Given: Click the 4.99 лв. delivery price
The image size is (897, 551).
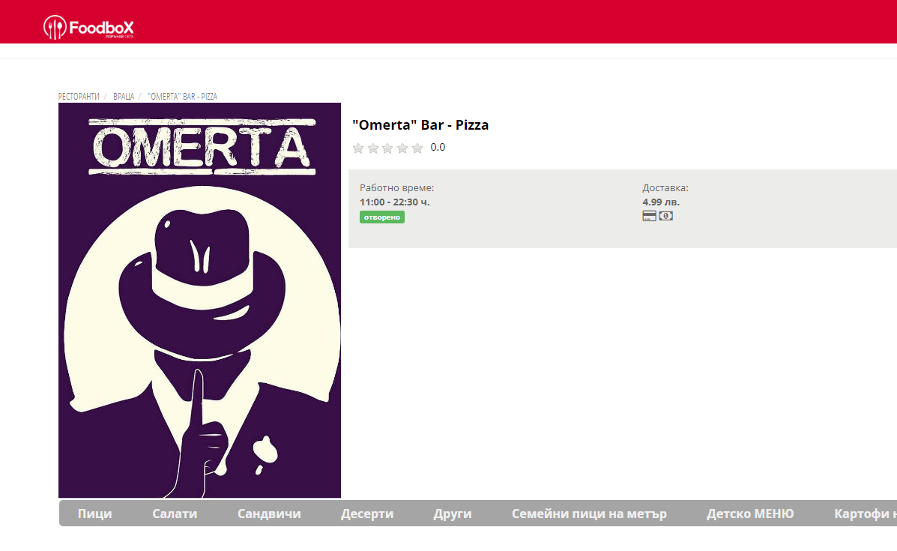Looking at the screenshot, I should click(661, 202).
